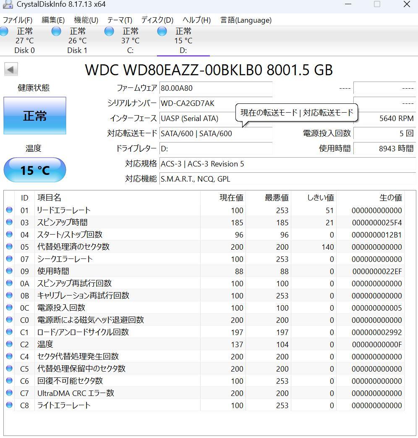Click the 正常 health status button
418x438 pixels.
tap(34, 115)
